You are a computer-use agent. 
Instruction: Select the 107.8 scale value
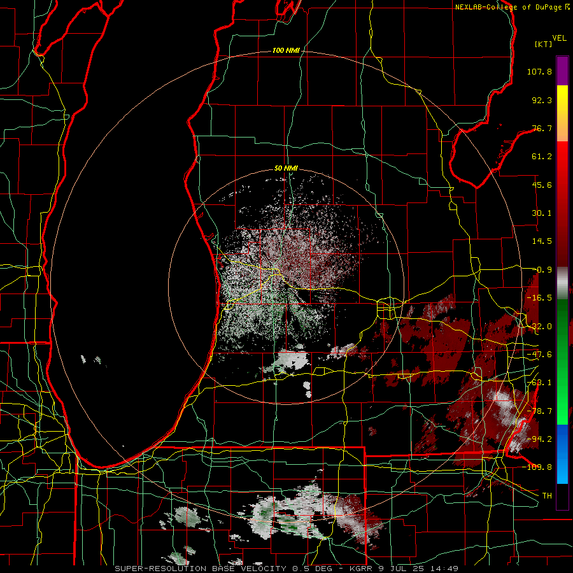(539, 71)
